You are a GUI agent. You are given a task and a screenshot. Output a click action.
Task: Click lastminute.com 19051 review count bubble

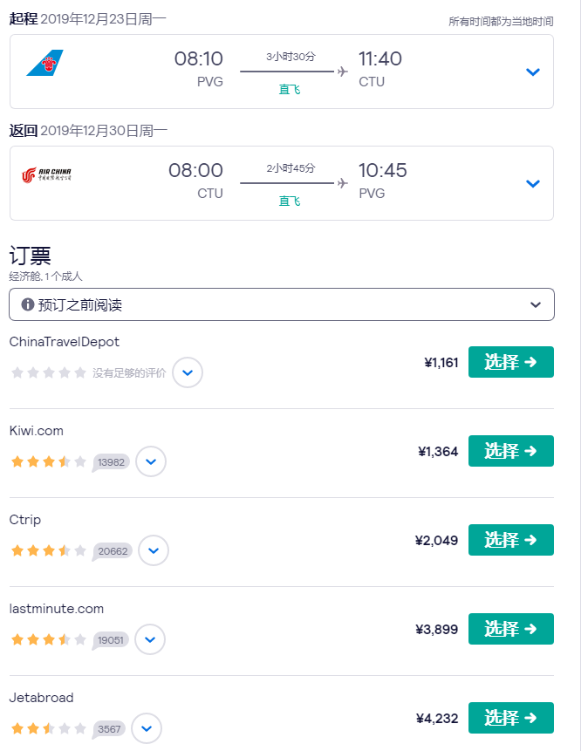(112, 639)
